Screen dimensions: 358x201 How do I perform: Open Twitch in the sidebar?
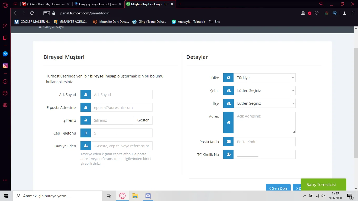coord(5,38)
